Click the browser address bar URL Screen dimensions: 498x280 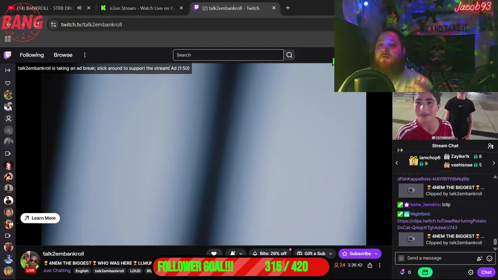pyautogui.click(x=91, y=24)
